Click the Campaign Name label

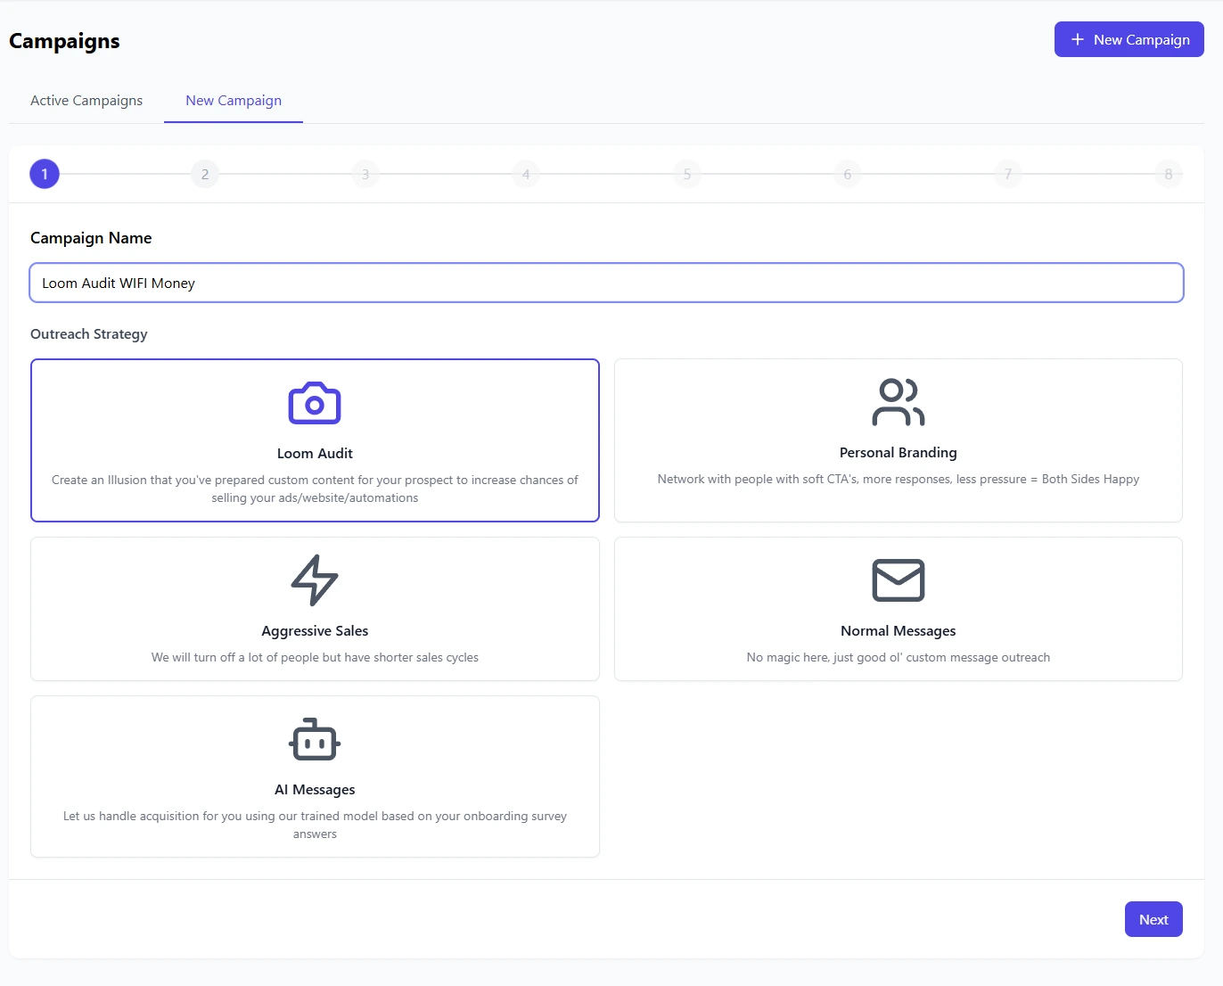pos(91,238)
